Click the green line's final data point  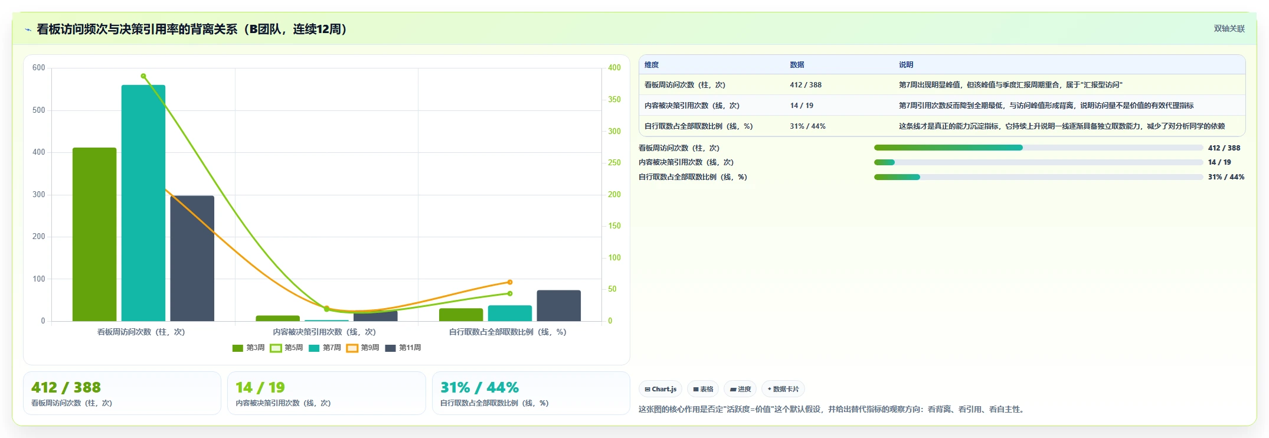click(x=510, y=293)
